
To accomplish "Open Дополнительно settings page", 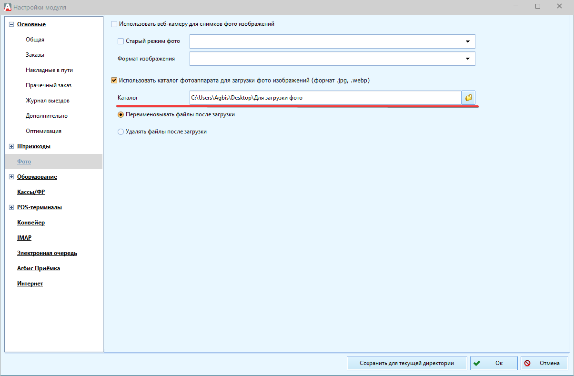I will [47, 116].
